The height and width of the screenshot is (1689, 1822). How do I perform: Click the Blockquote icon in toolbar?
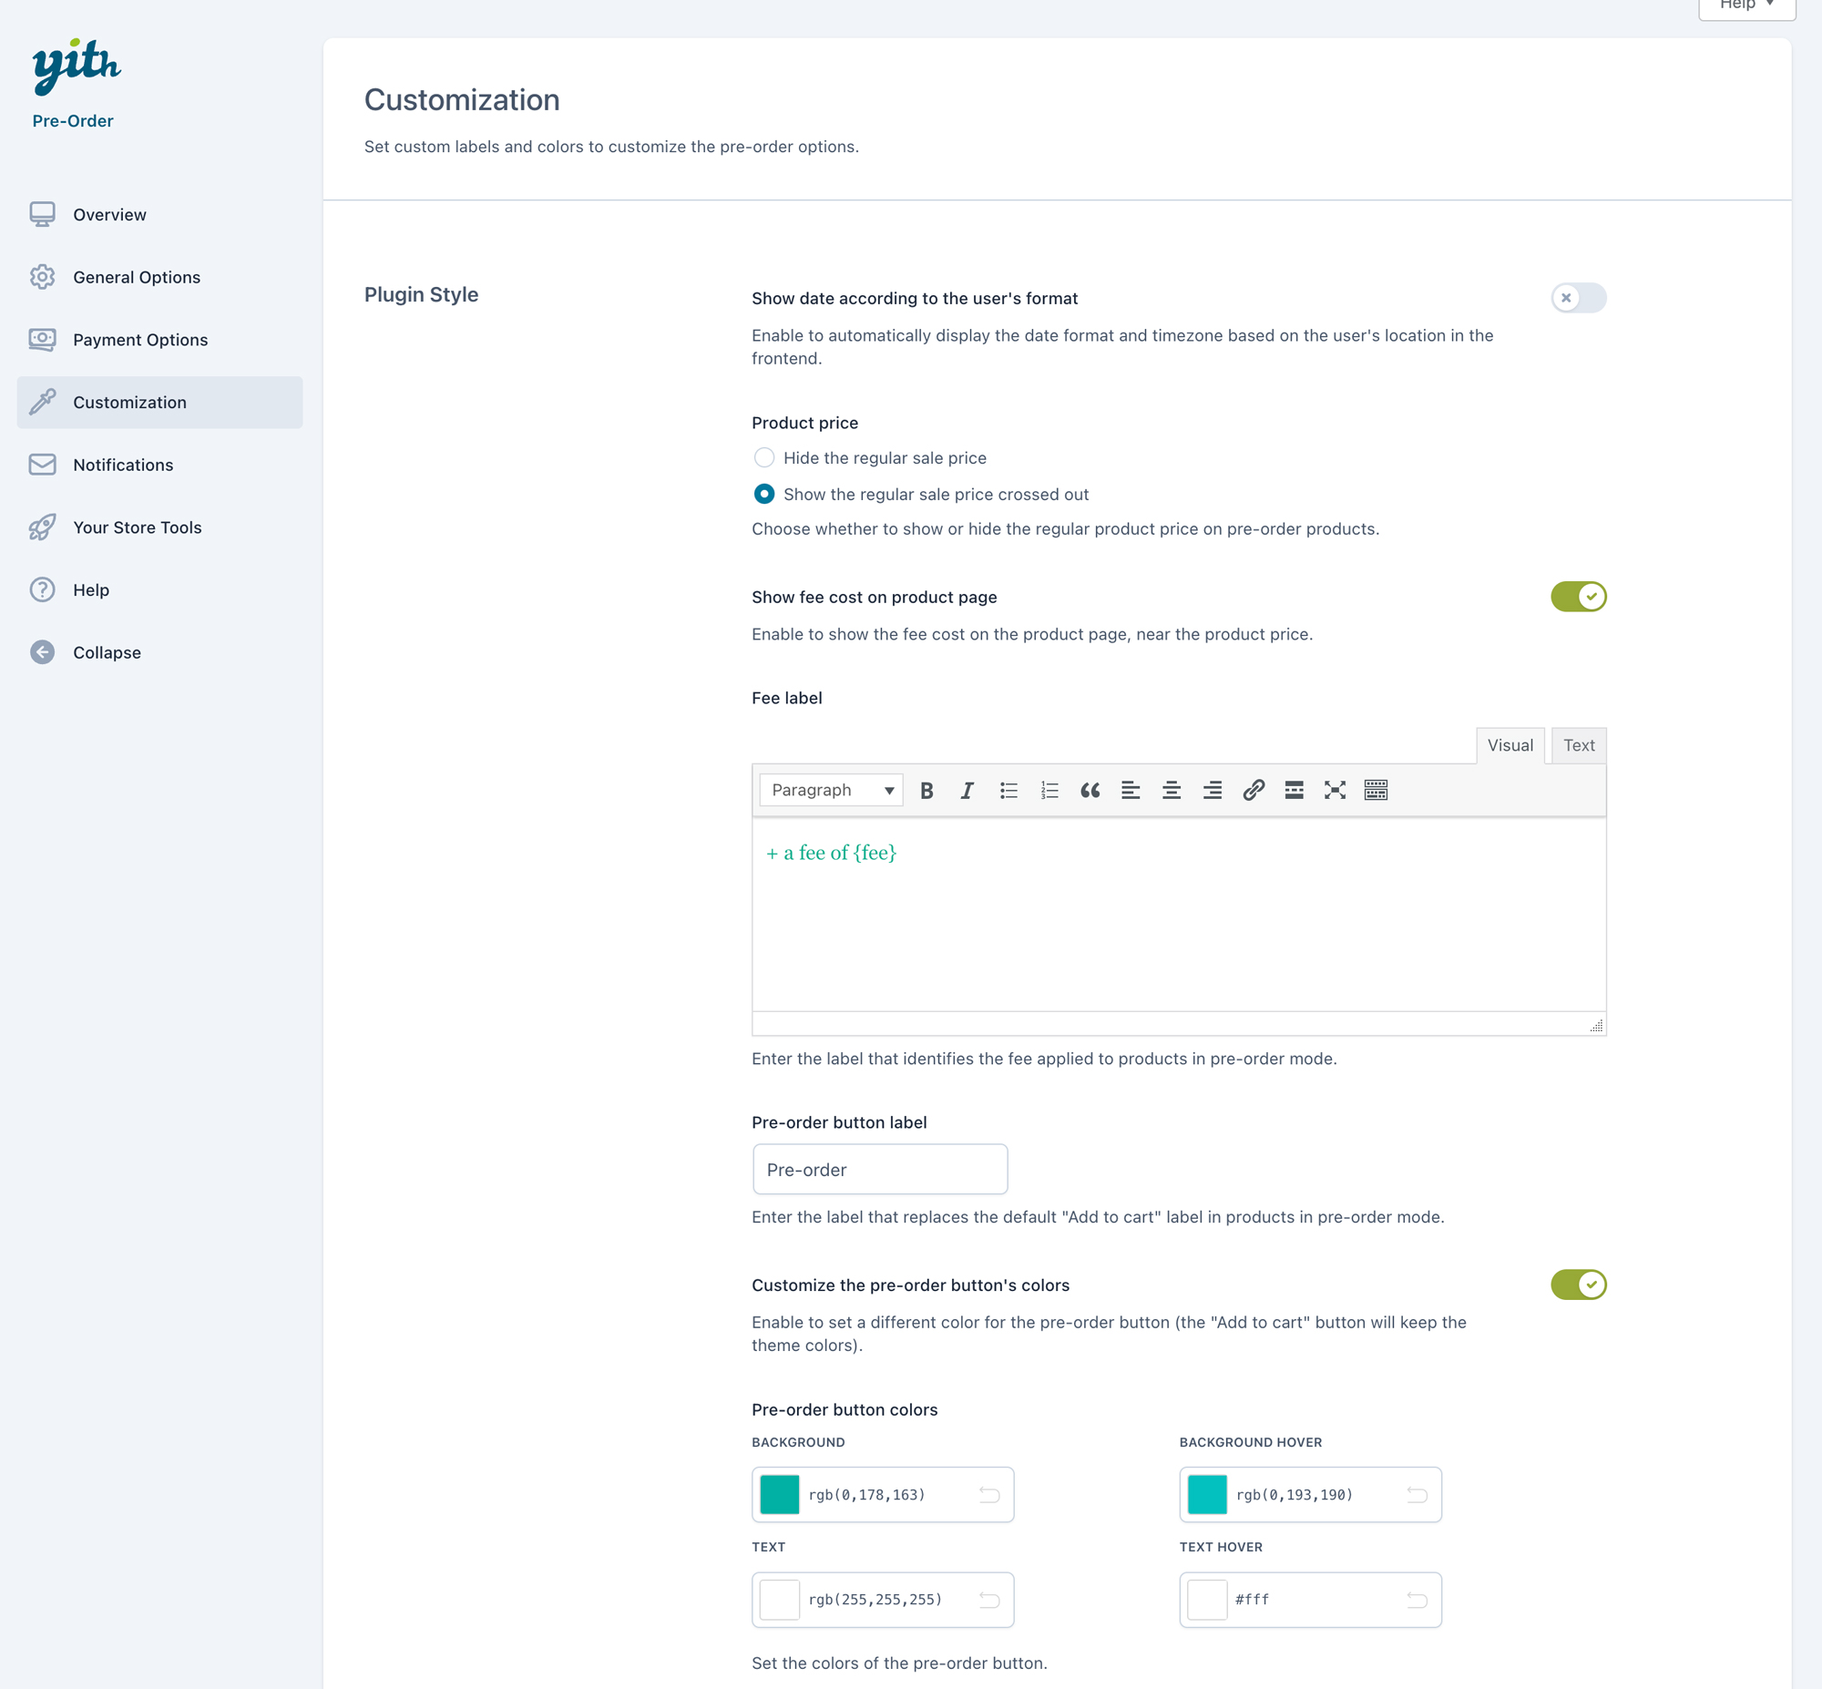click(1090, 791)
